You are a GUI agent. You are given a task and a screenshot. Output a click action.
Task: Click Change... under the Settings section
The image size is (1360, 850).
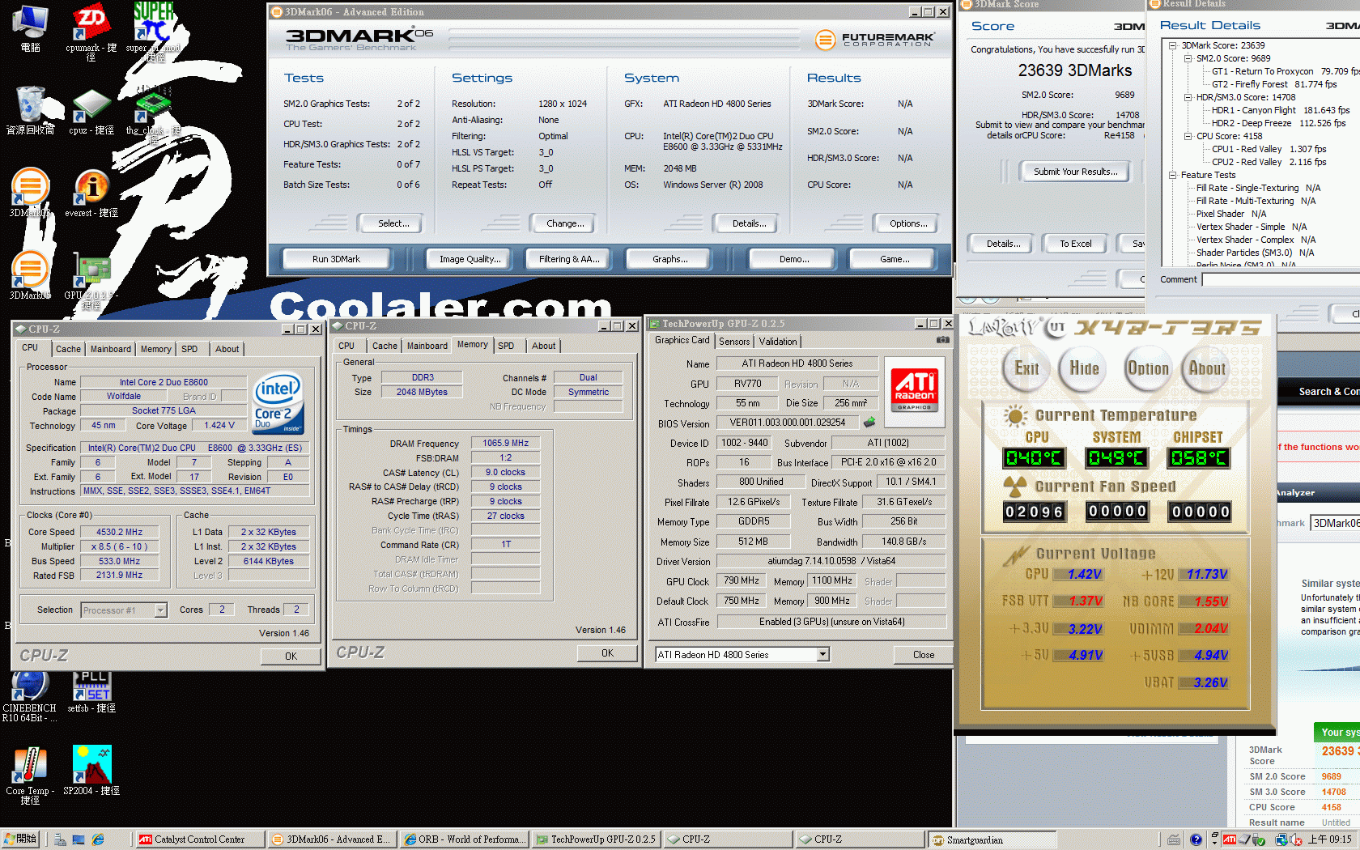pyautogui.click(x=565, y=223)
